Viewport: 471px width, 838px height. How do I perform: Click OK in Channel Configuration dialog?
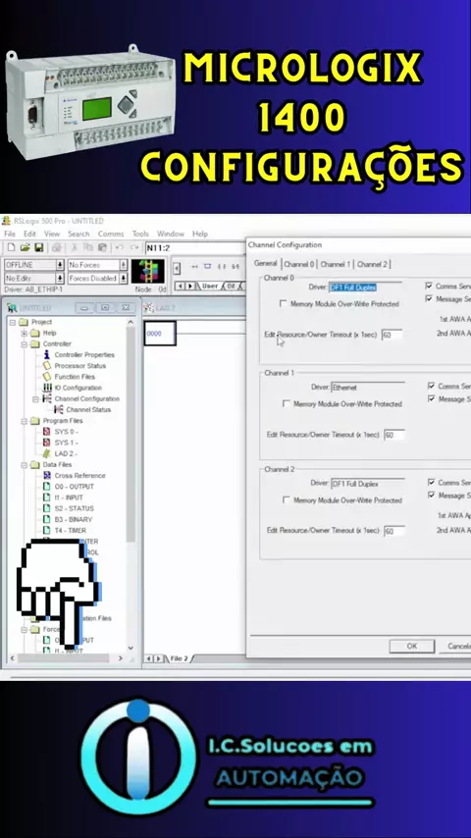[x=412, y=646]
